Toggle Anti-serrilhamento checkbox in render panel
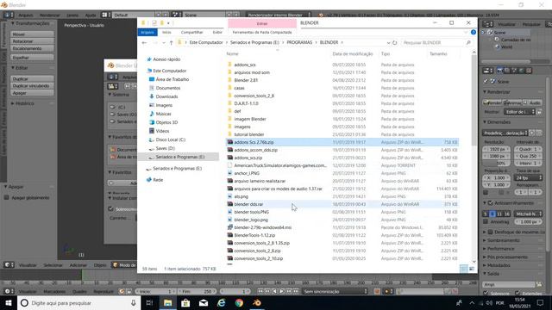The width and height of the screenshot is (552, 310). coord(491,203)
